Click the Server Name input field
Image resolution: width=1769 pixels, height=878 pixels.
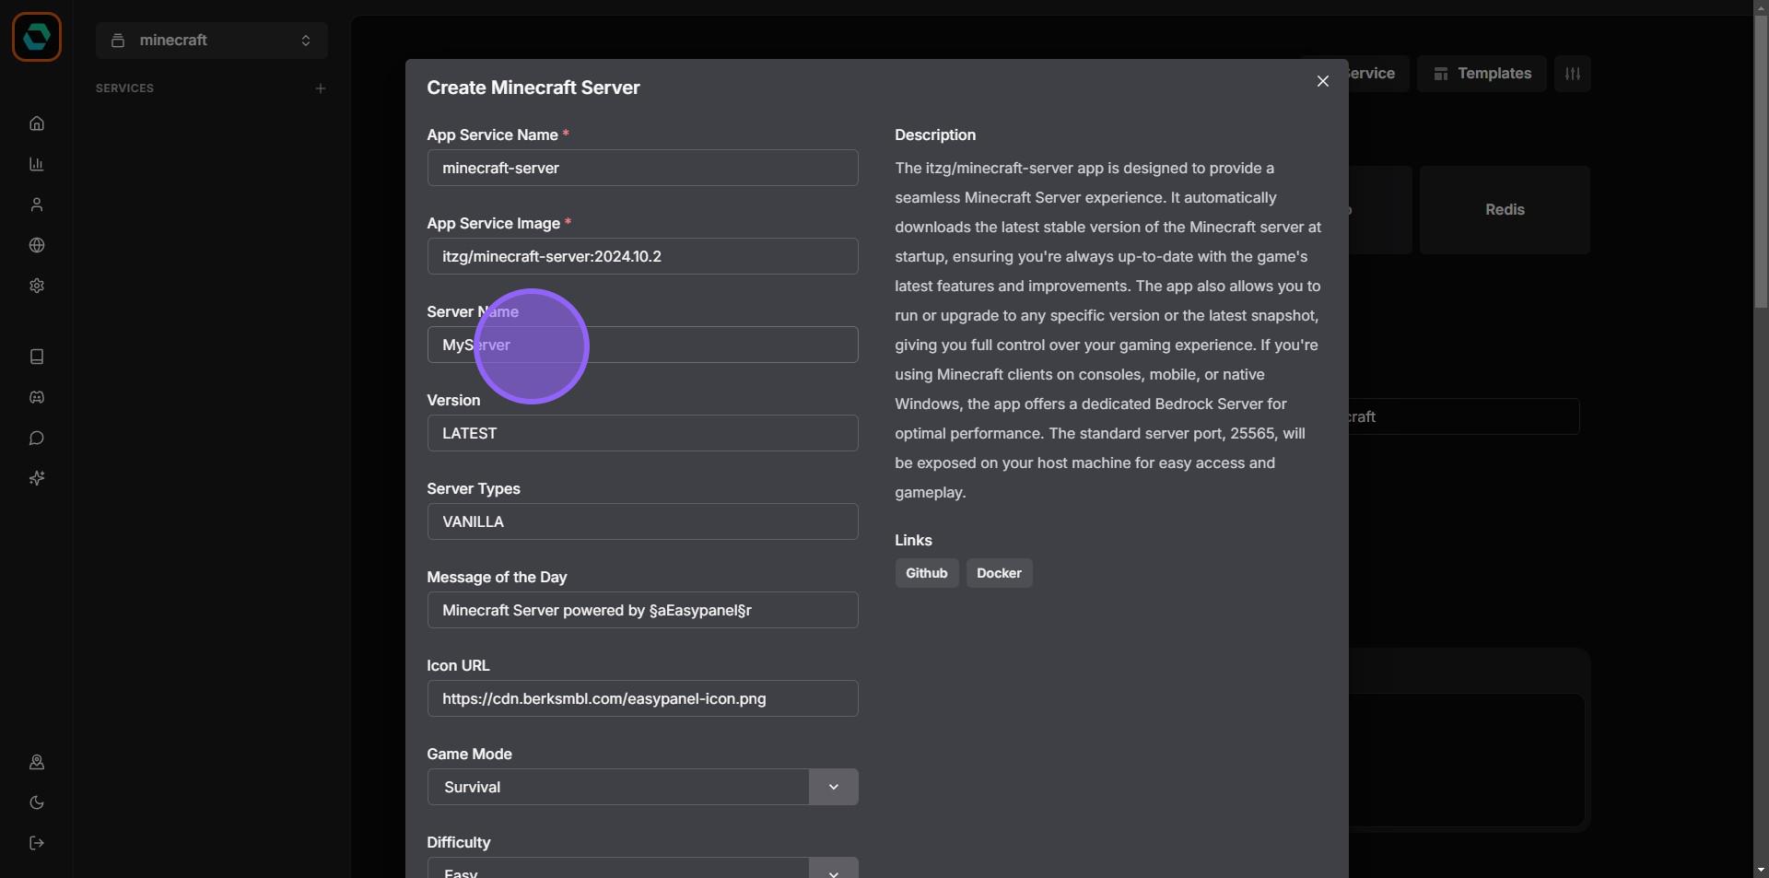642,345
